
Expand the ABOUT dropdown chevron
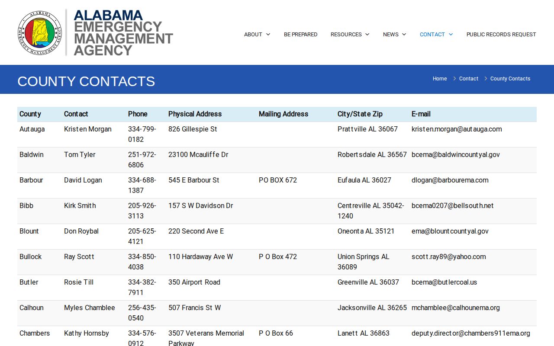tap(268, 35)
